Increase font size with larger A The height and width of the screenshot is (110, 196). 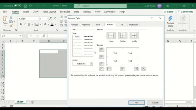51,19
